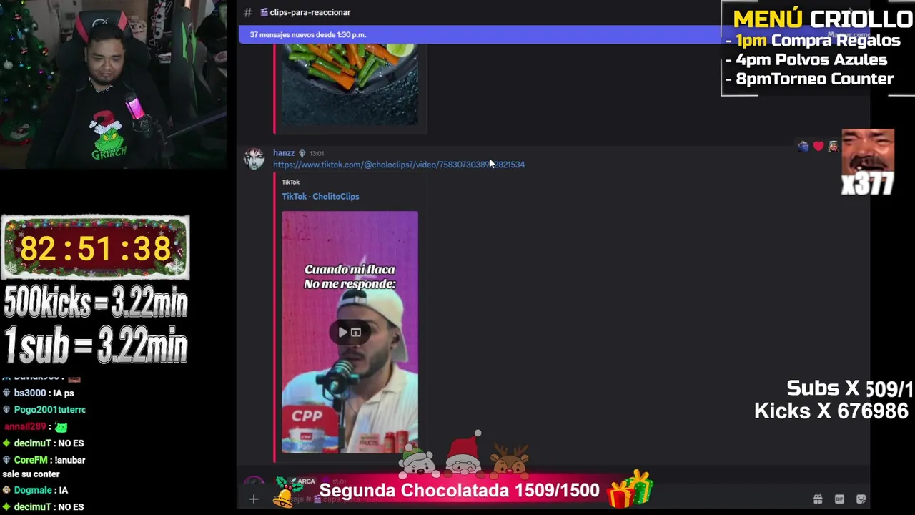Image resolution: width=915 pixels, height=515 pixels.
Task: Open the tiktok.com/@choloclips7 video link
Action: click(x=399, y=165)
